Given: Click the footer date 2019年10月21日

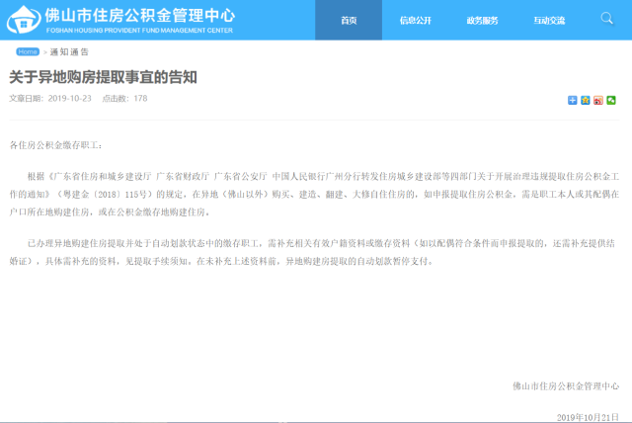Looking at the screenshot, I should point(588,417).
